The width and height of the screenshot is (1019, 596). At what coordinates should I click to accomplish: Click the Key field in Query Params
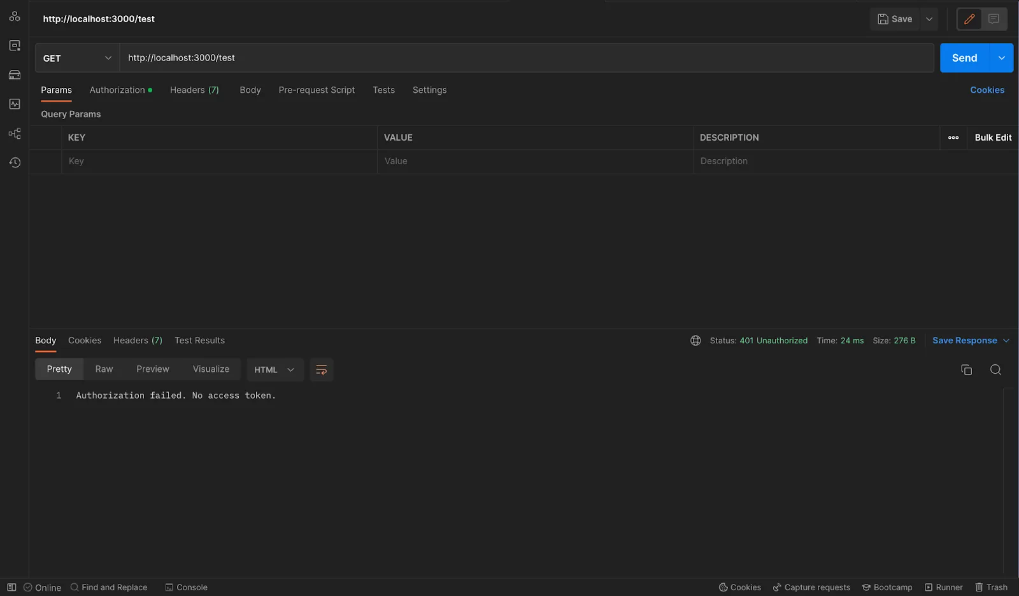pyautogui.click(x=219, y=161)
